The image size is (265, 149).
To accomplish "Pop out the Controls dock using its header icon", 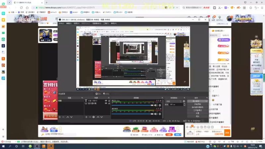I will click(207, 98).
